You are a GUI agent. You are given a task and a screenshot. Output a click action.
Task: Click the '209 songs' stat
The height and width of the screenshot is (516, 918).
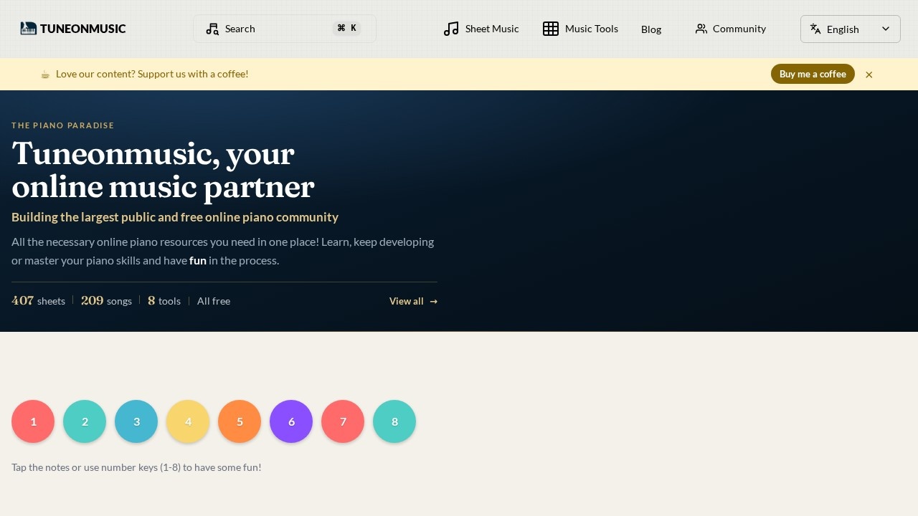click(107, 301)
